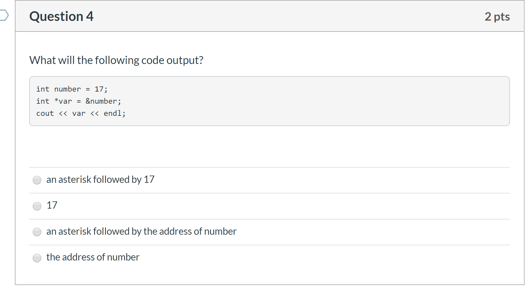The width and height of the screenshot is (530, 292).
Task: Click the "2 pts" point value label
Action: (x=498, y=17)
